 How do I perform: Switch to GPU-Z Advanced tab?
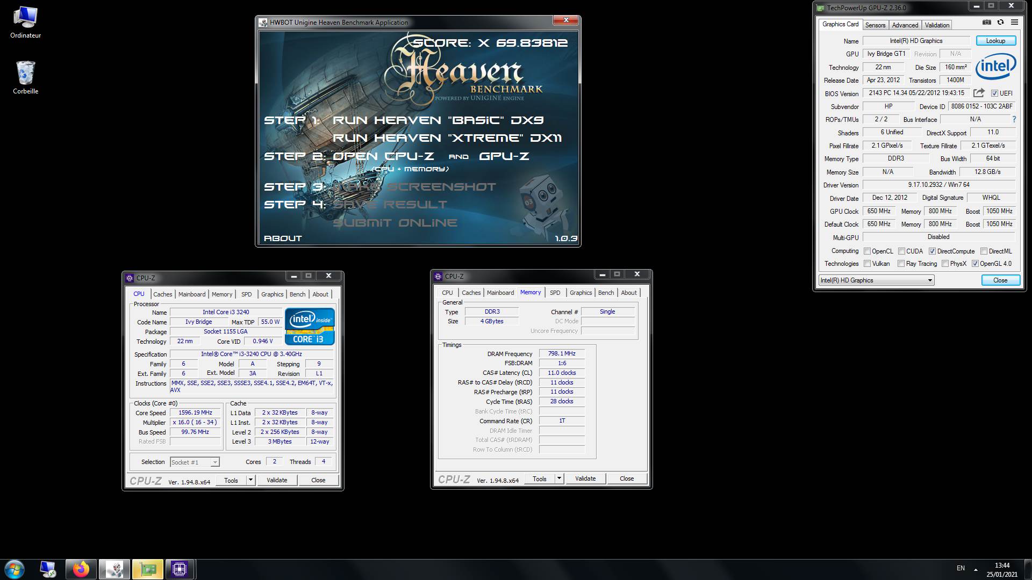[905, 25]
